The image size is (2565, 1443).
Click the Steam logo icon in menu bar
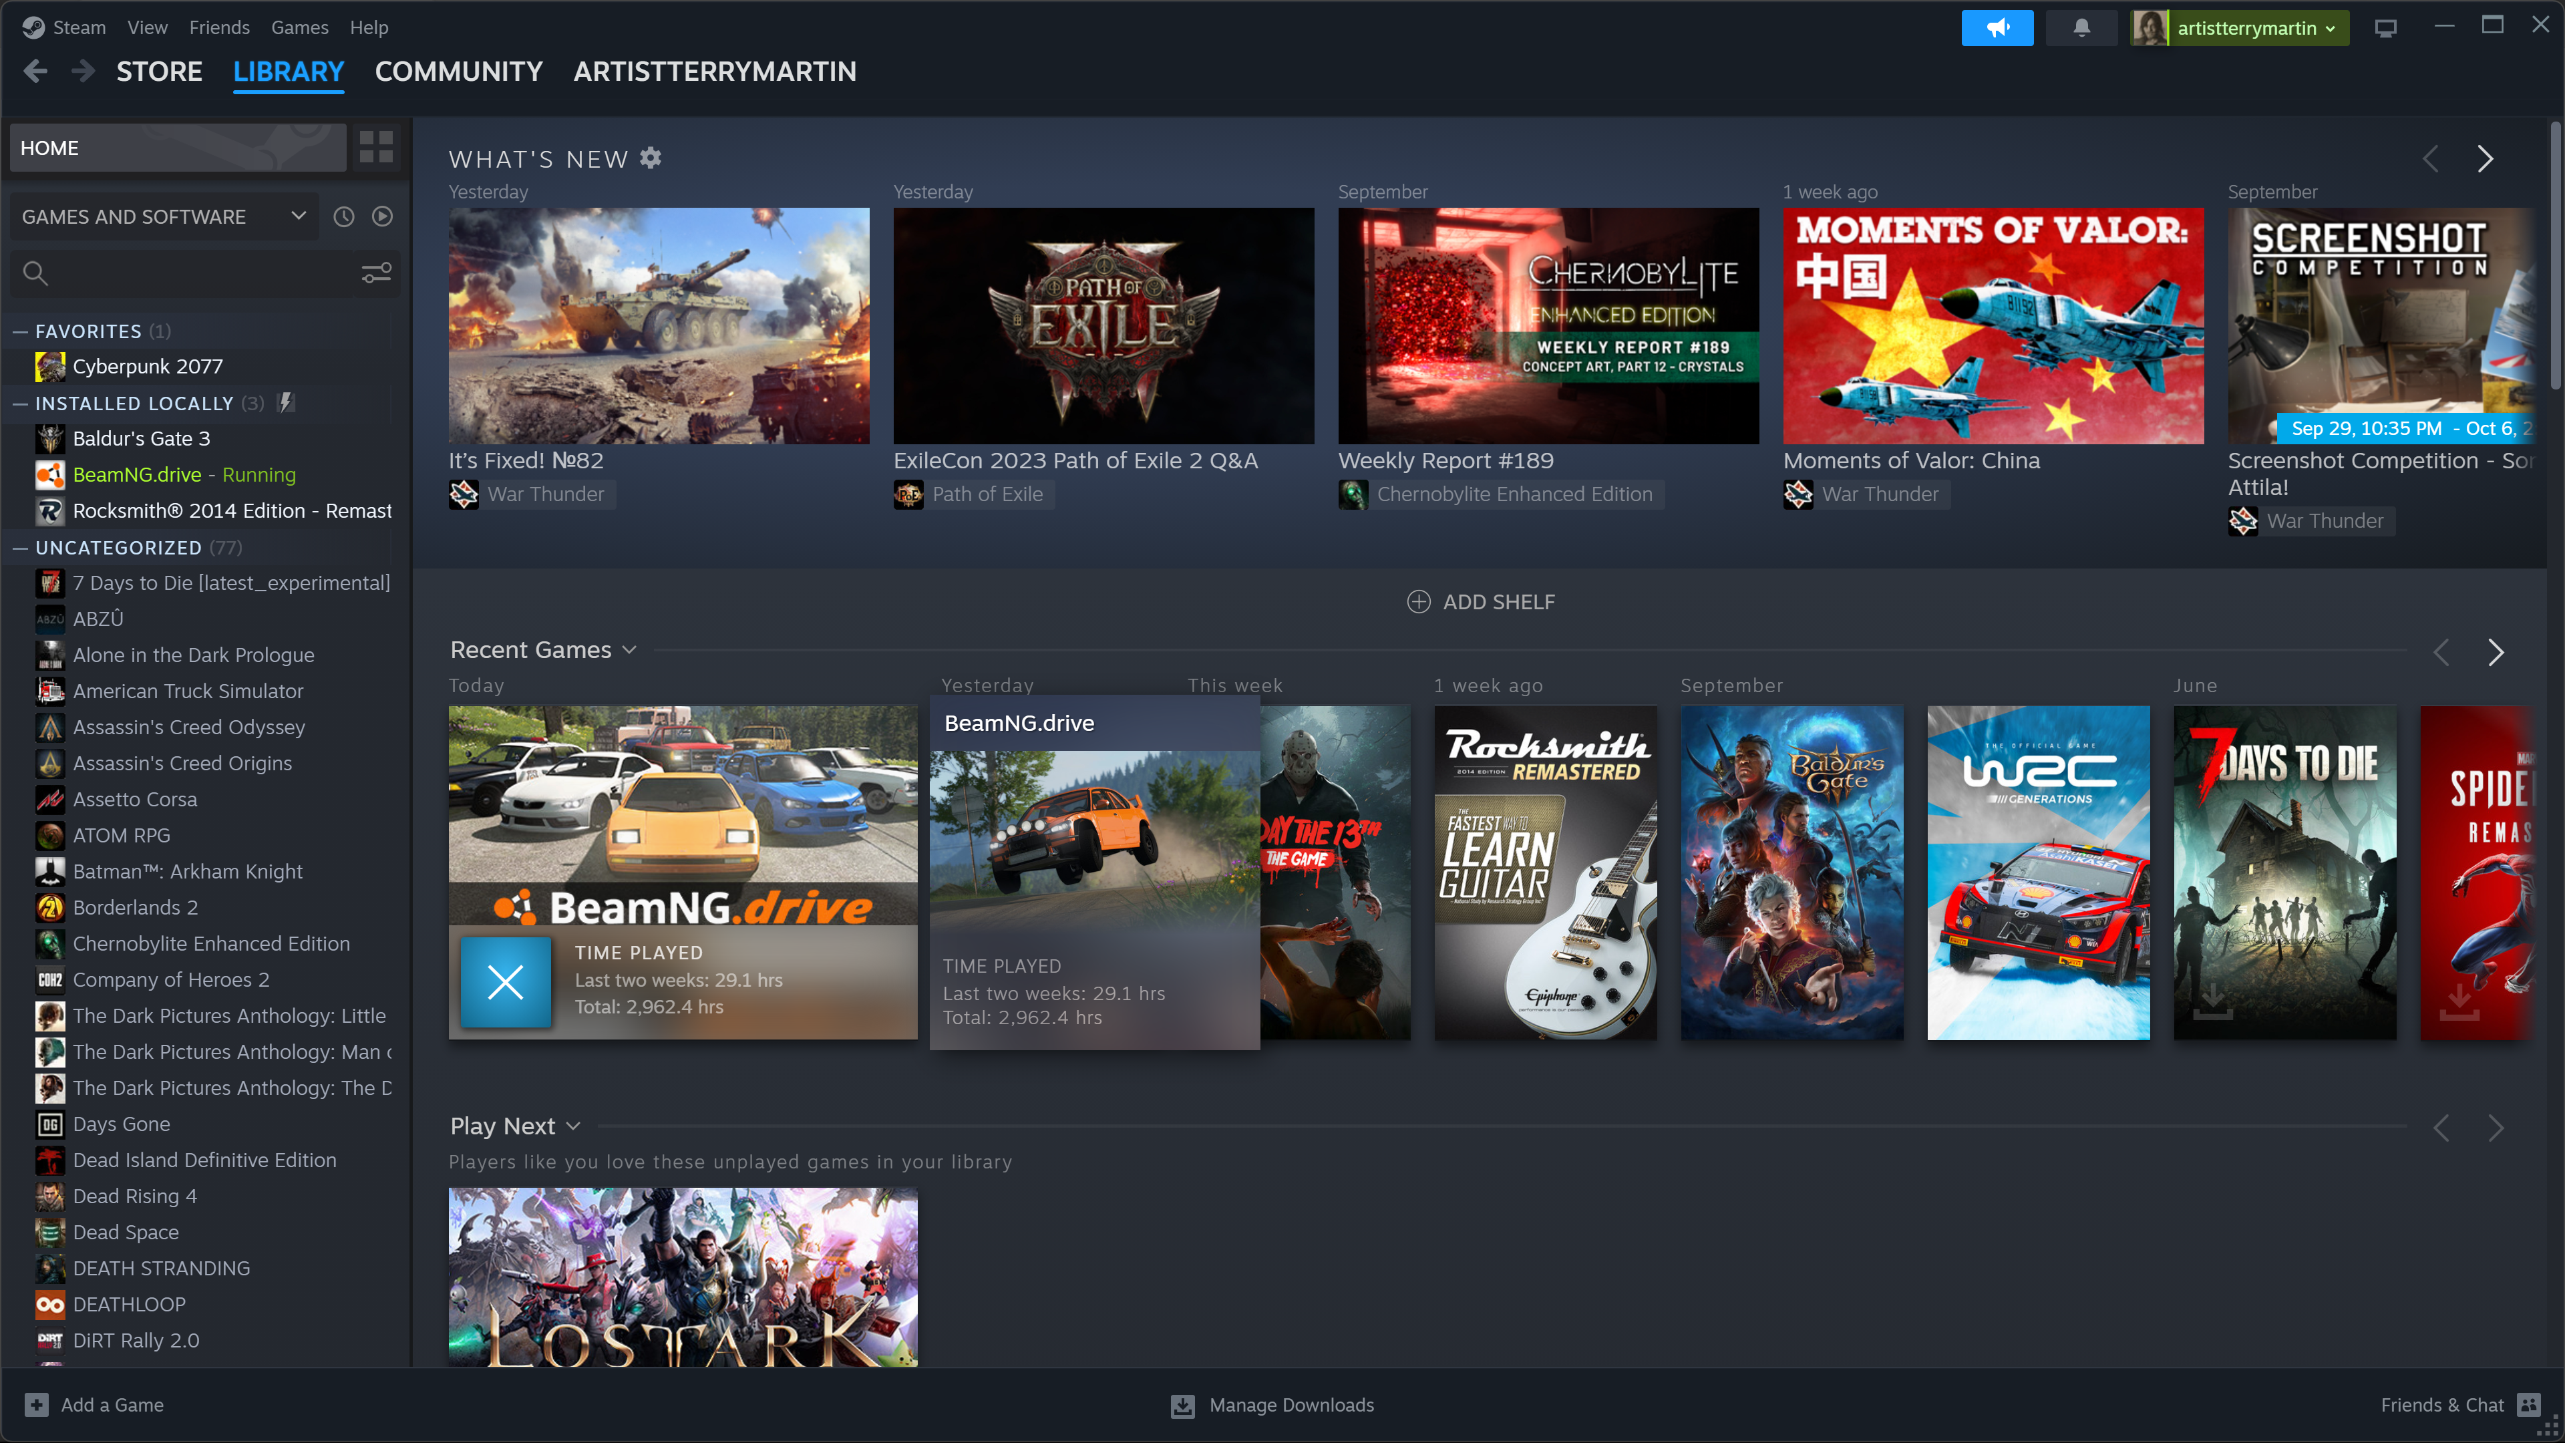pyautogui.click(x=33, y=28)
